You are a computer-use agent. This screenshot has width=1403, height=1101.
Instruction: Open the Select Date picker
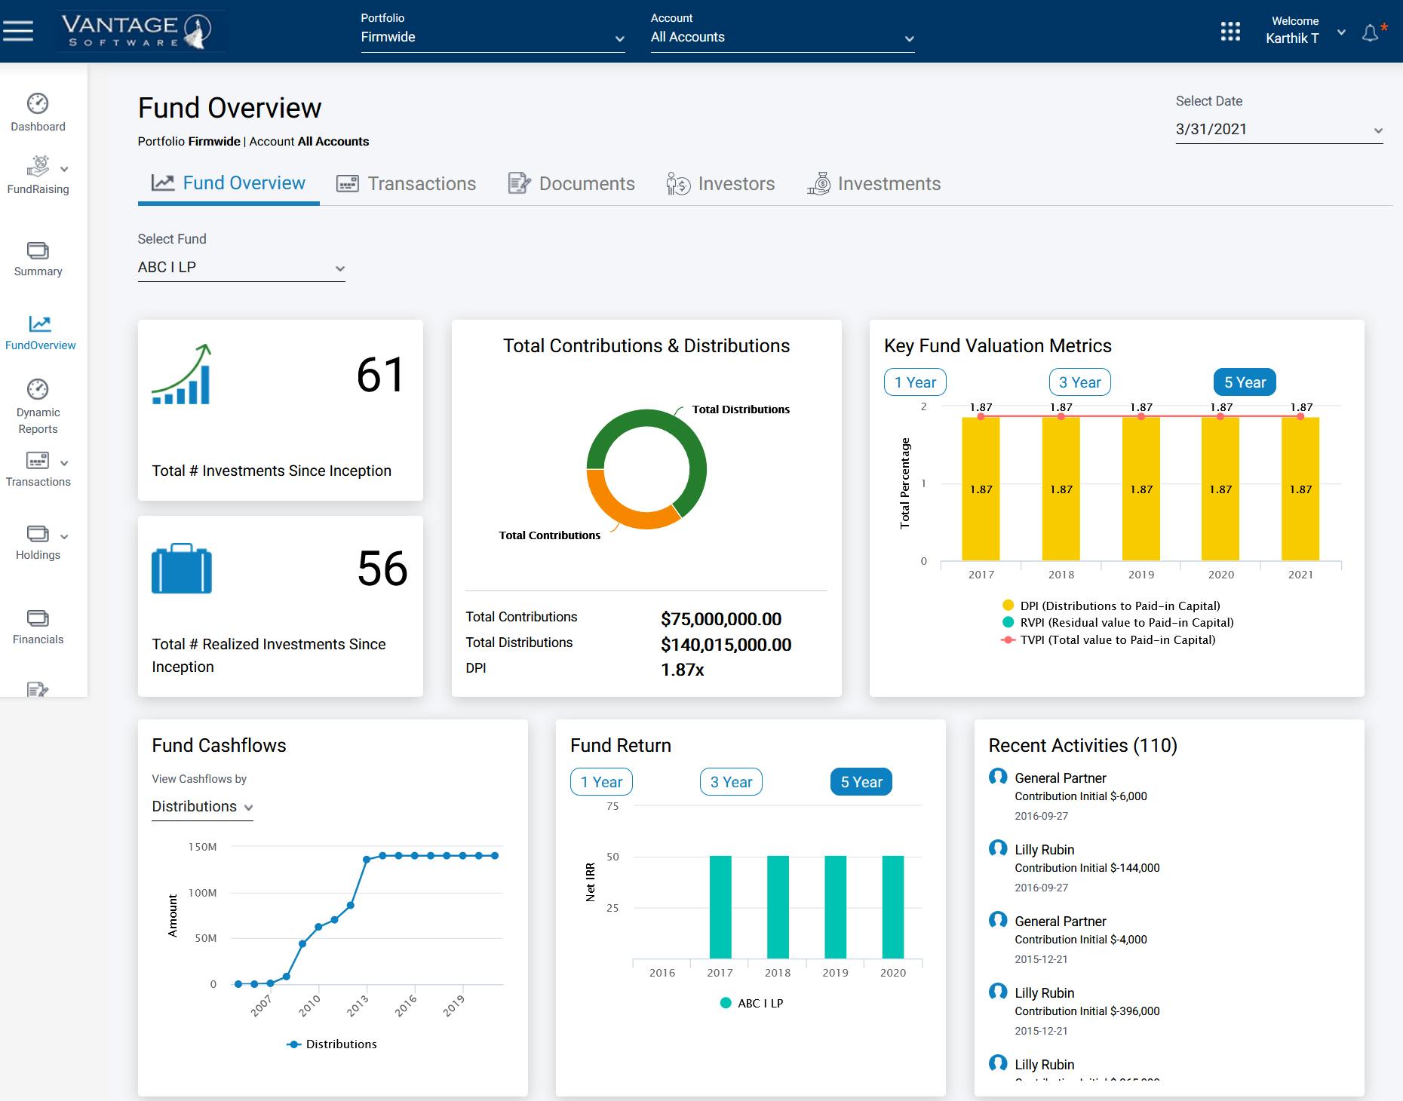tap(1279, 129)
